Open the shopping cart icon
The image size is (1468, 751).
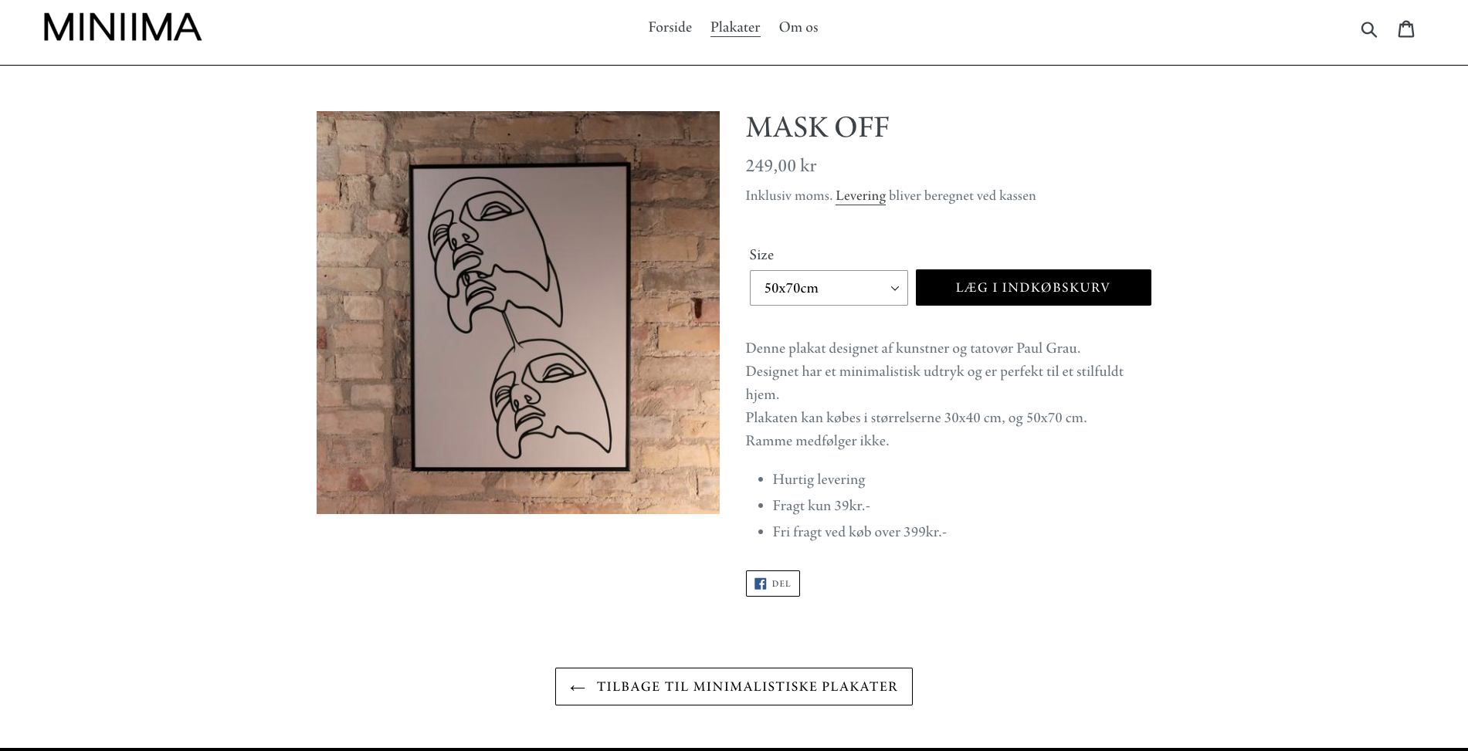pyautogui.click(x=1406, y=29)
